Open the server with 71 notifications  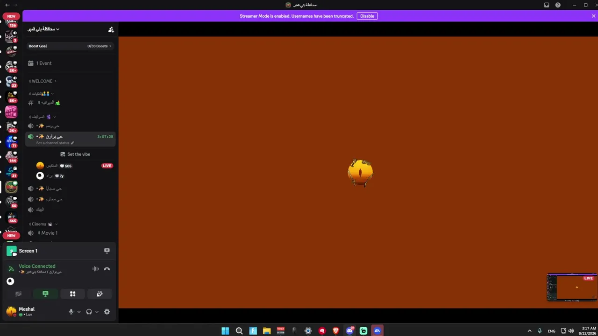11,141
